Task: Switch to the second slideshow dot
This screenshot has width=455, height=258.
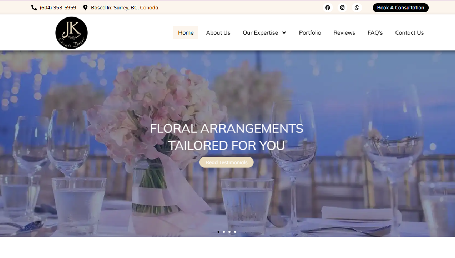Action: pos(224,232)
